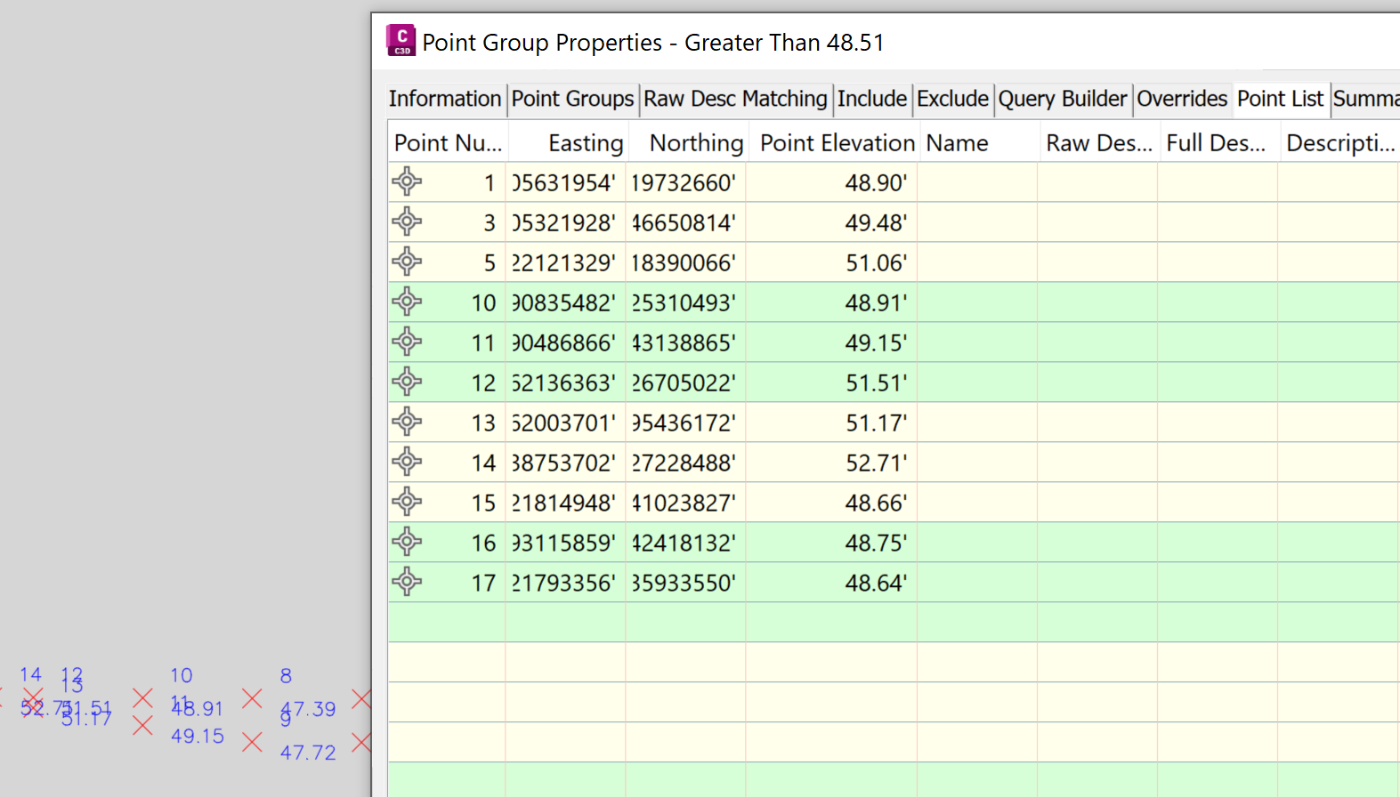Click the easting value of point 16

(565, 543)
